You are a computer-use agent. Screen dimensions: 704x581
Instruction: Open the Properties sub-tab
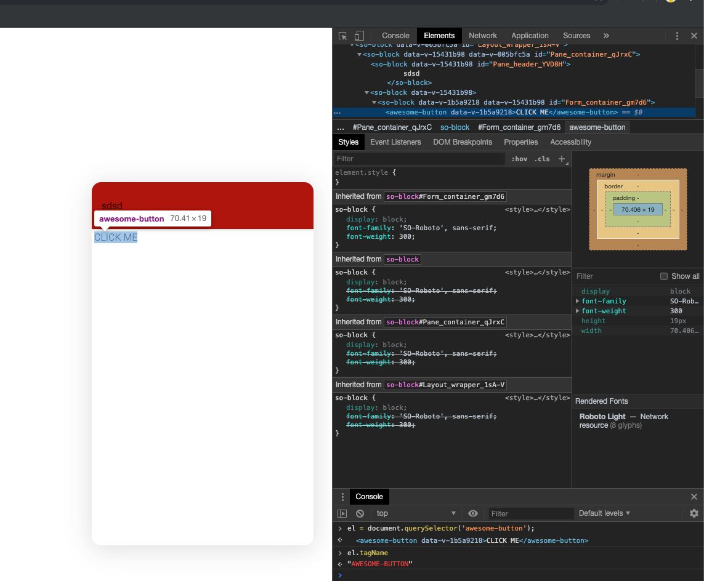tap(521, 142)
